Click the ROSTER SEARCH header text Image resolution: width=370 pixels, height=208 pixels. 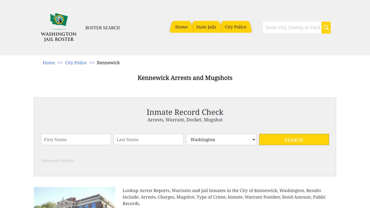coord(103,28)
